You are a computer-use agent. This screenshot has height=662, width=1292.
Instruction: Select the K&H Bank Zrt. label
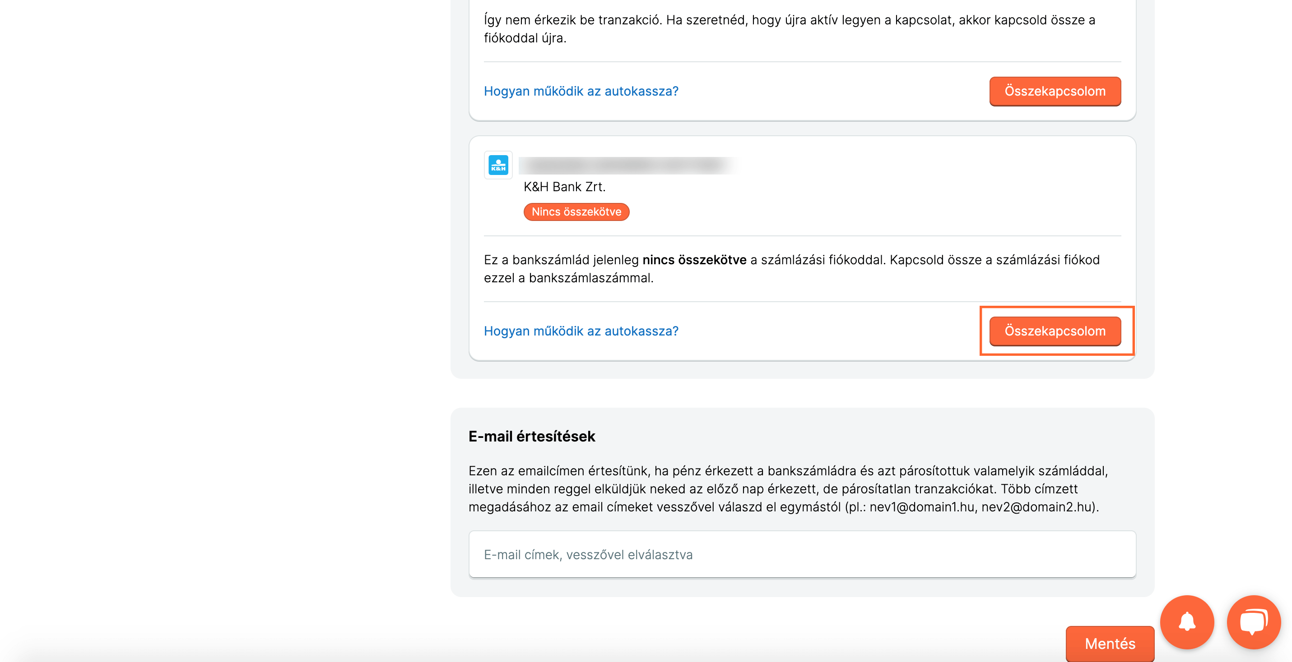tap(564, 187)
